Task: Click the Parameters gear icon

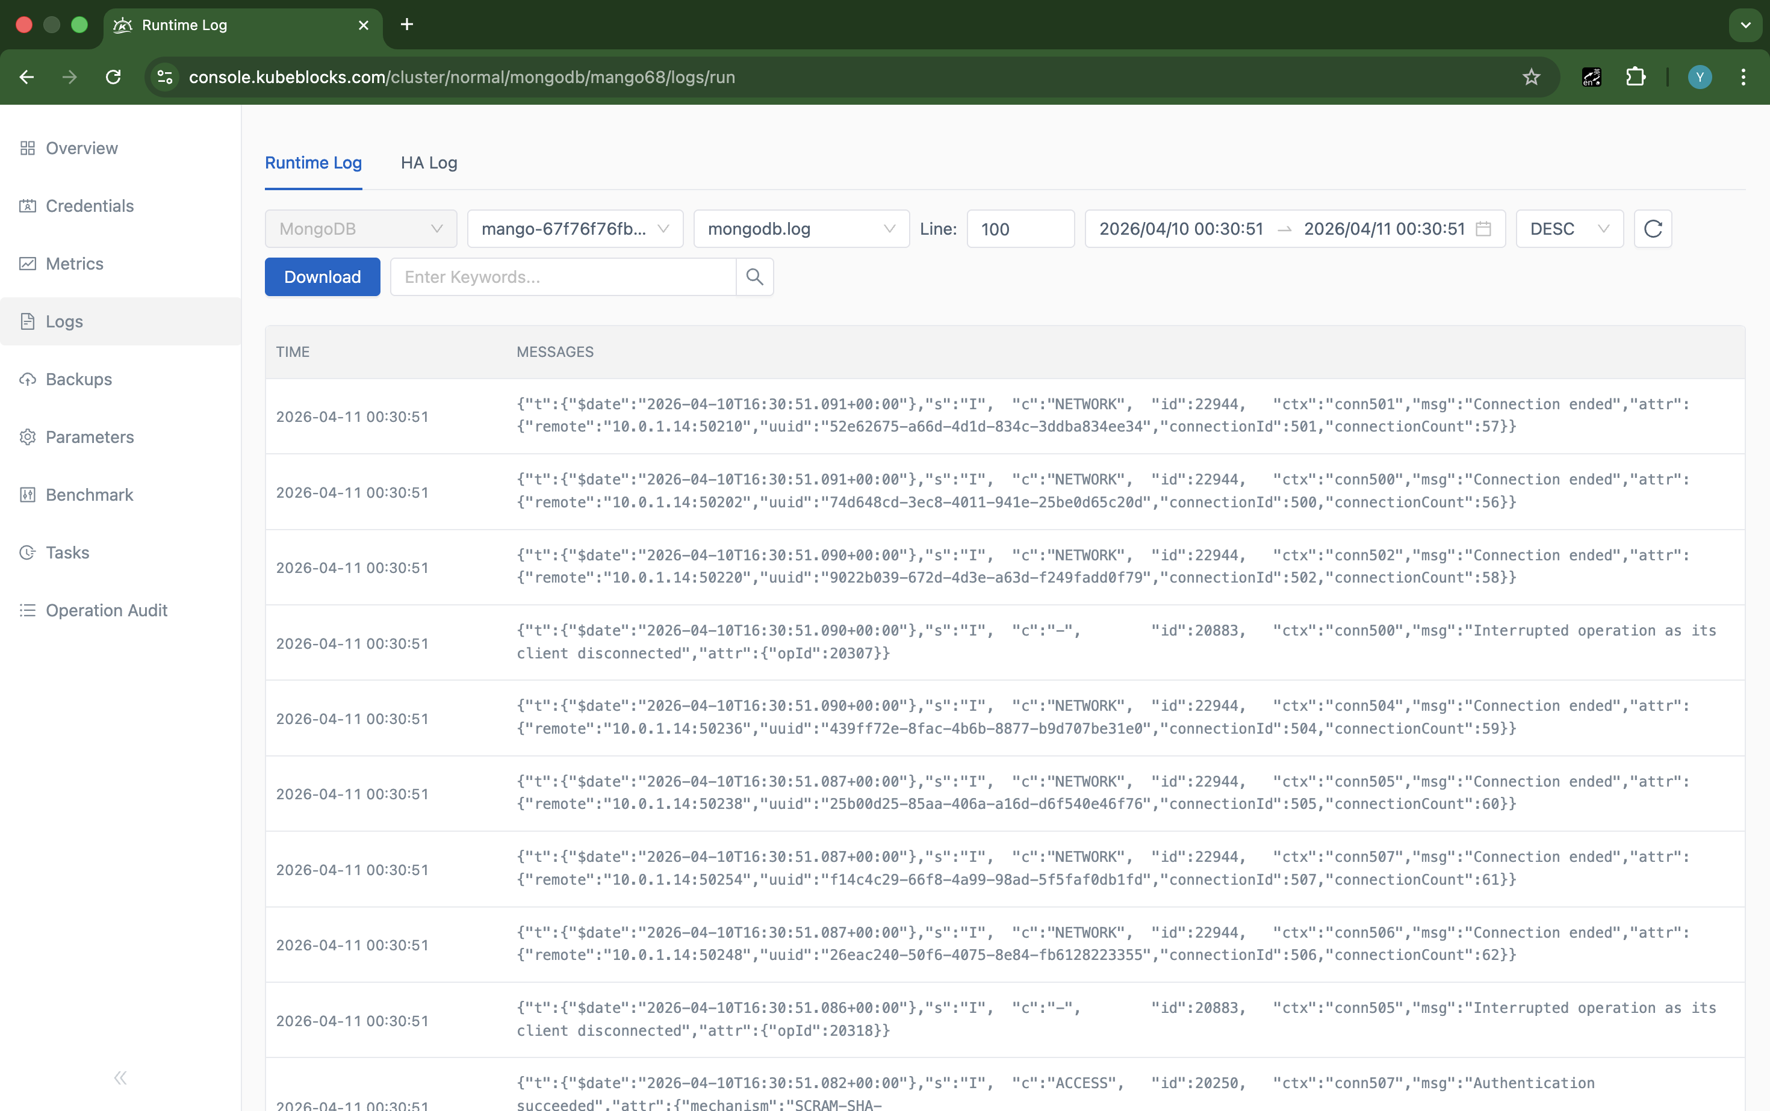Action: (28, 436)
